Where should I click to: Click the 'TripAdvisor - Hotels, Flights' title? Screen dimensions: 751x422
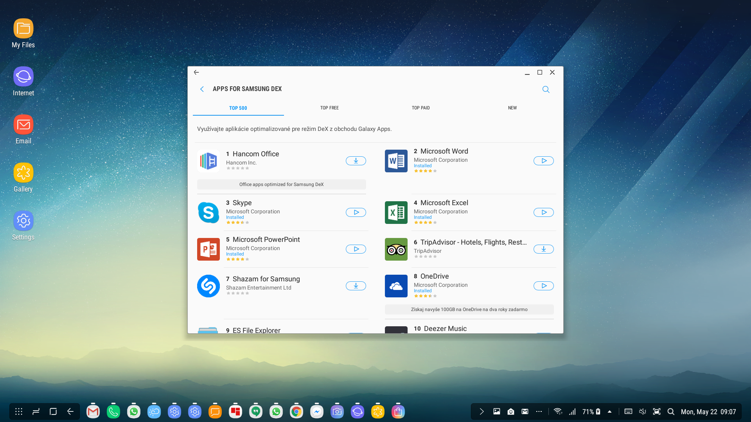coord(474,242)
